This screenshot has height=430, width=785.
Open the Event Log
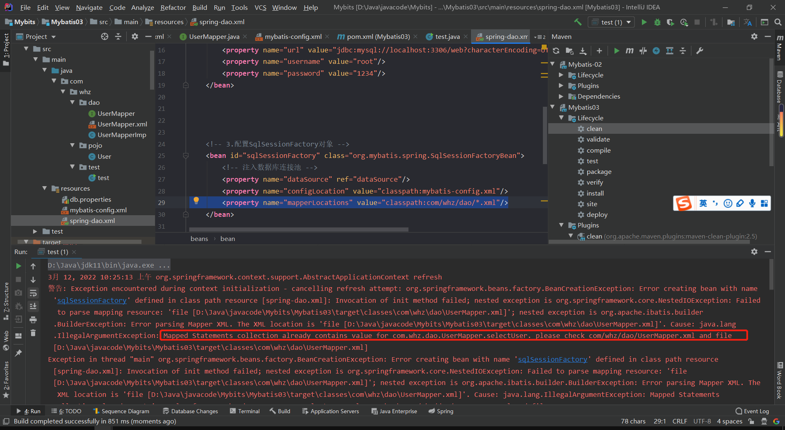point(752,411)
